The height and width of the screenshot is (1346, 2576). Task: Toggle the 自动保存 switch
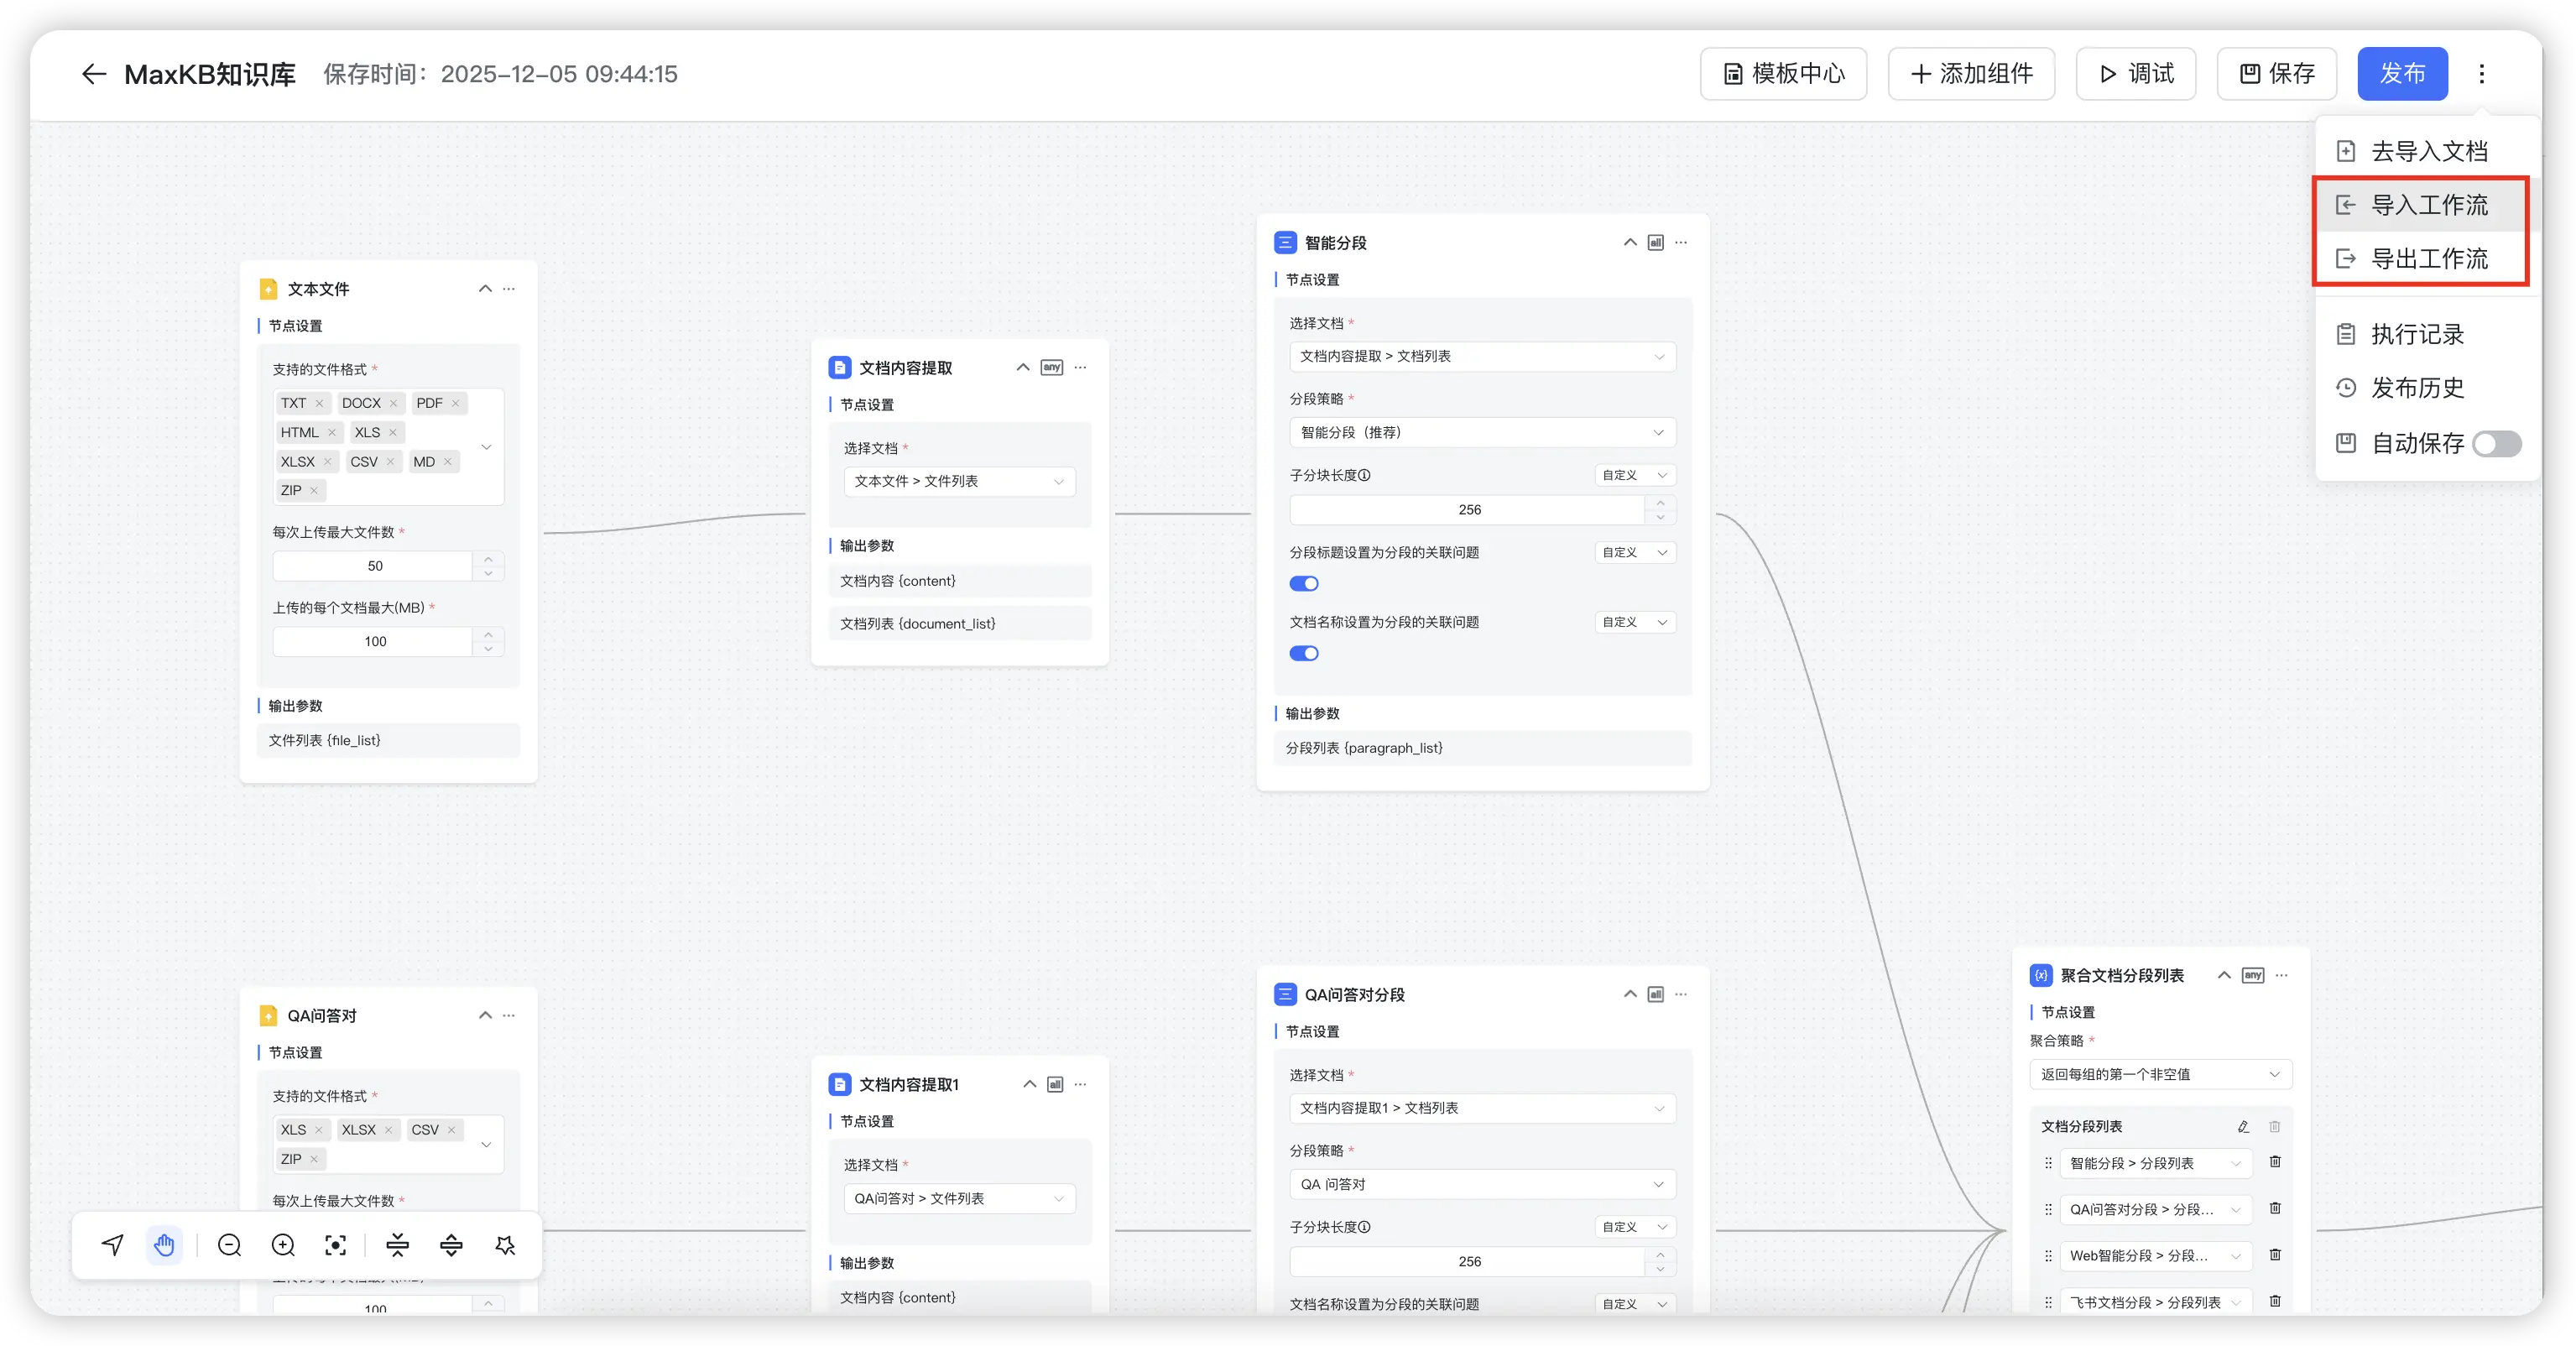click(2496, 443)
